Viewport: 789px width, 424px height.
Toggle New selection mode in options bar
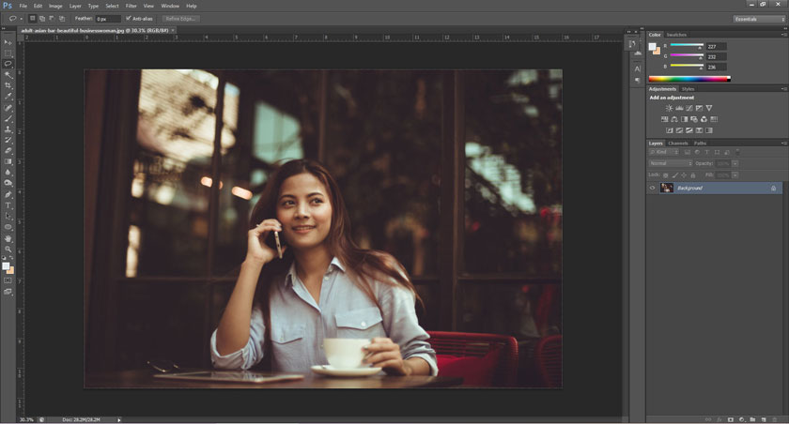32,19
